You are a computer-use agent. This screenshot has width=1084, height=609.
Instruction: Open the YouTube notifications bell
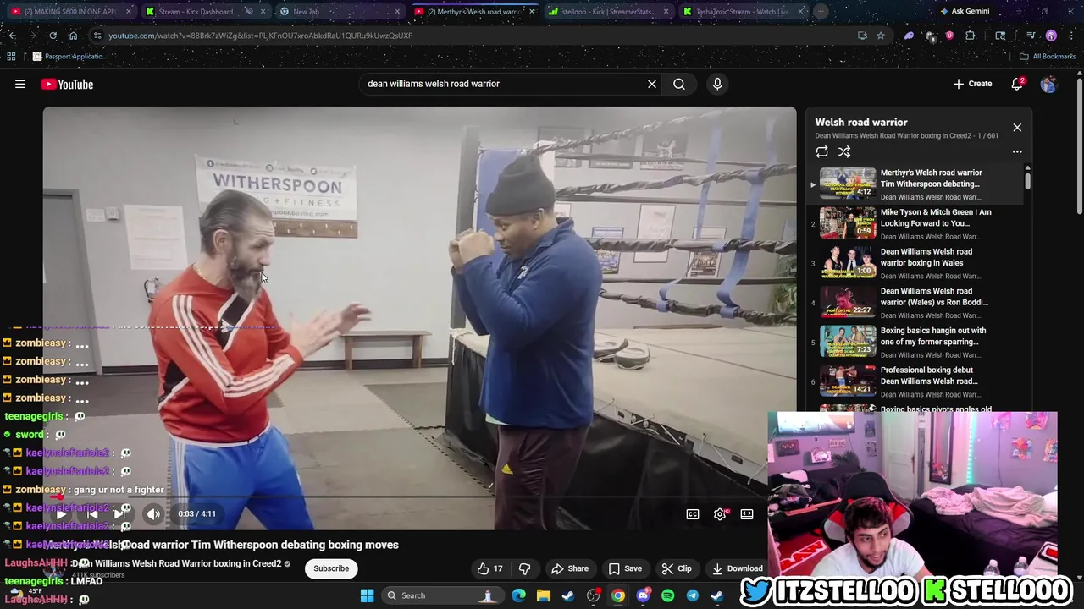pyautogui.click(x=1018, y=84)
